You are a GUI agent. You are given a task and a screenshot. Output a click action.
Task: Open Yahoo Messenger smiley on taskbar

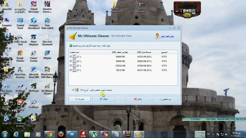point(105,134)
